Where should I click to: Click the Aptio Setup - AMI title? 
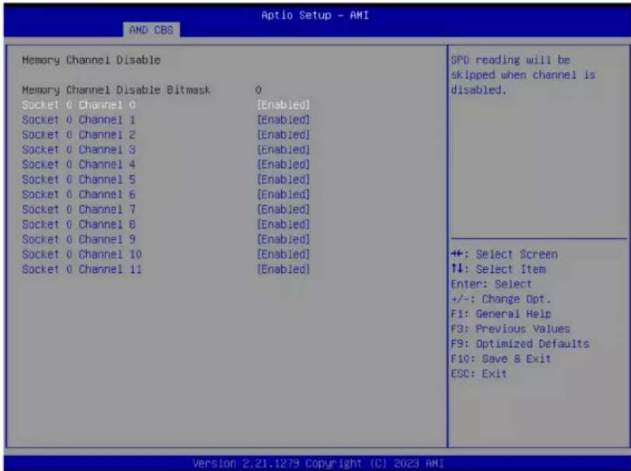(x=315, y=15)
